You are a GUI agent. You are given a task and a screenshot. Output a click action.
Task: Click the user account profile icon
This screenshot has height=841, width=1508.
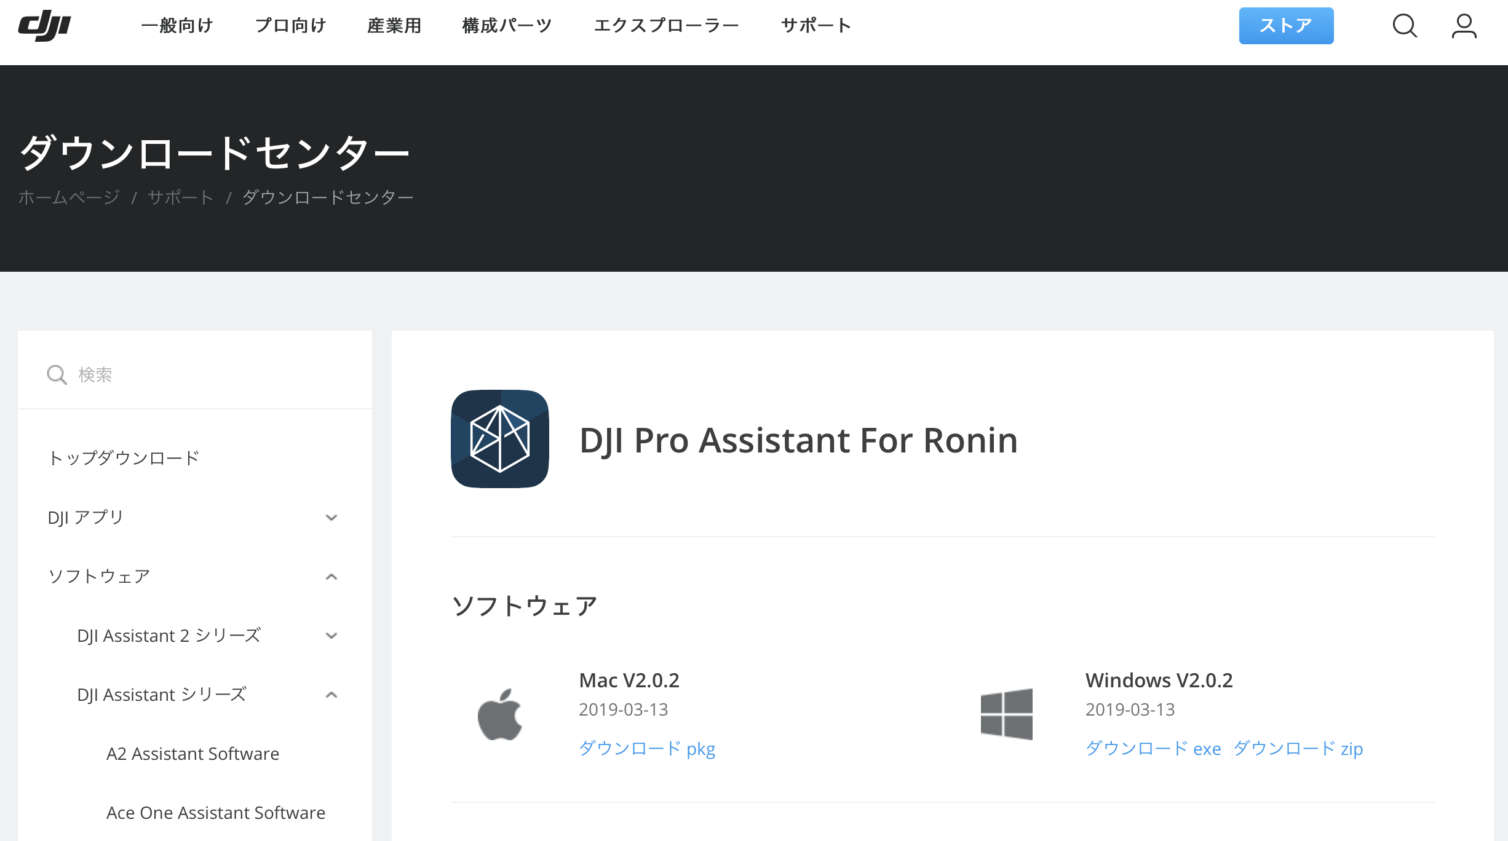pyautogui.click(x=1464, y=26)
